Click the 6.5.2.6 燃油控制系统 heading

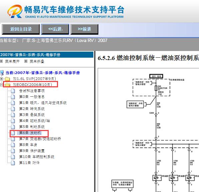pyautogui.click(x=148, y=58)
